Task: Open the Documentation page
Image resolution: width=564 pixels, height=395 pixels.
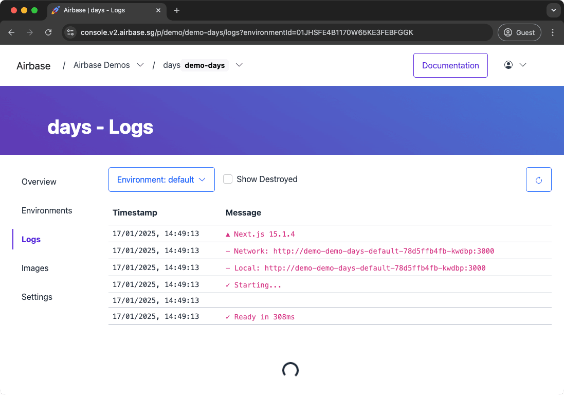Action: [x=450, y=65]
